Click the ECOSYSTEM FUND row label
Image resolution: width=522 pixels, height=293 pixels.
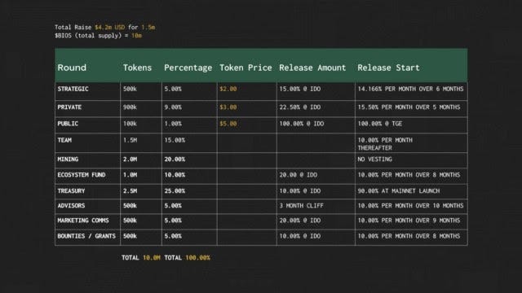point(82,175)
